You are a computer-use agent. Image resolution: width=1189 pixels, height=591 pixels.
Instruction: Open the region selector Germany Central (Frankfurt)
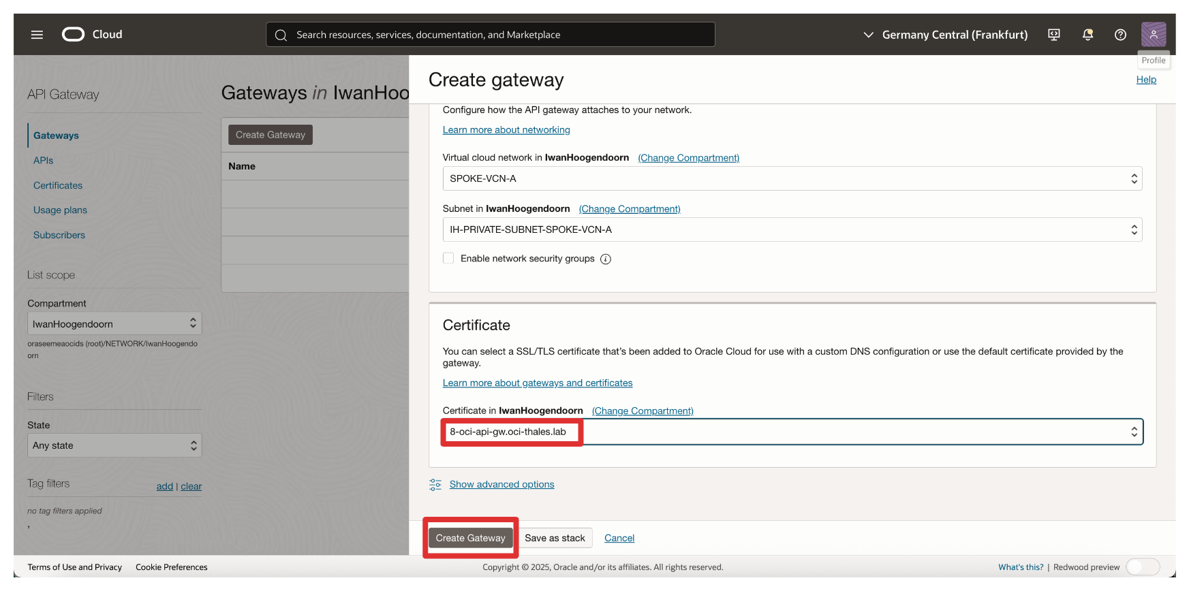[945, 35]
